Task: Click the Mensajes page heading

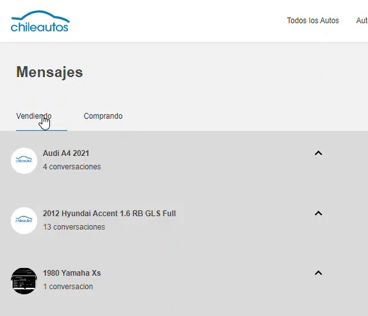Action: coord(49,72)
